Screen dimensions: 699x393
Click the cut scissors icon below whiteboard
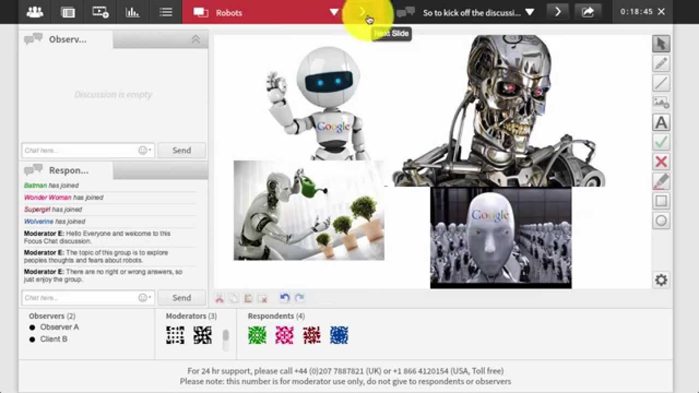[220, 298]
